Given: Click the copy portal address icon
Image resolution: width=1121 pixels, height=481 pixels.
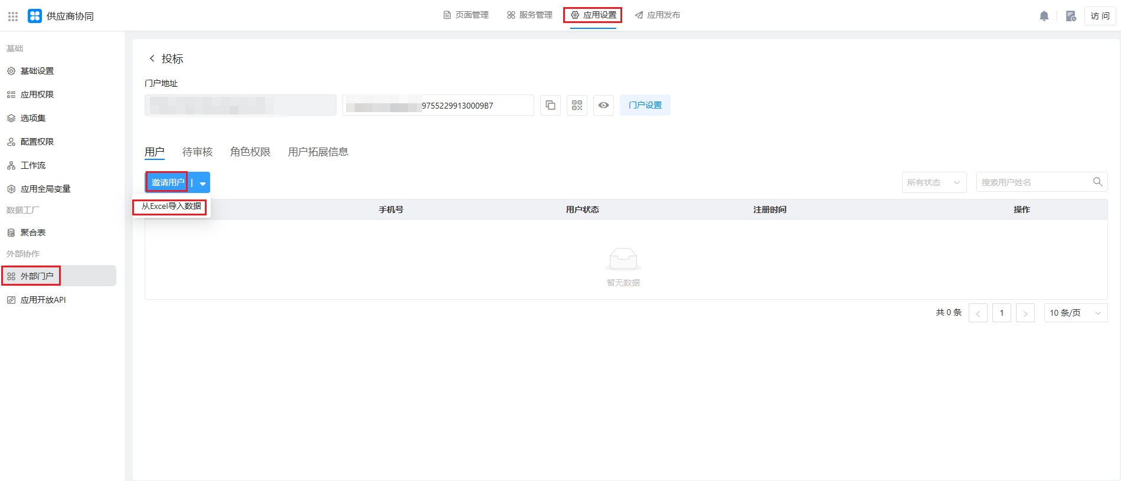Looking at the screenshot, I should click(x=550, y=105).
